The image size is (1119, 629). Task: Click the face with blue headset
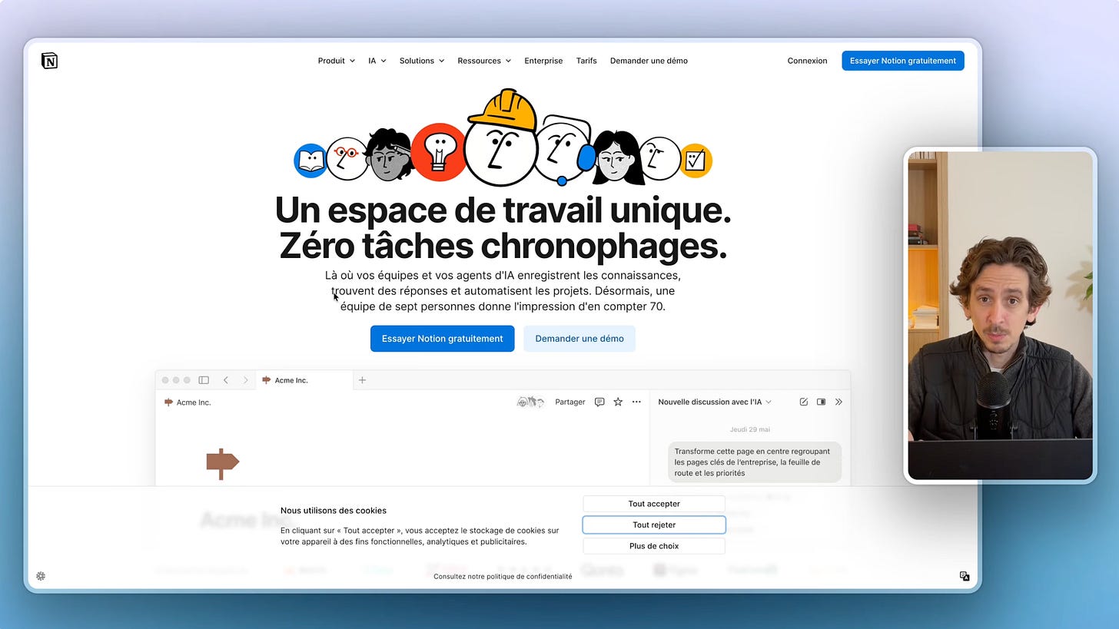click(565, 149)
